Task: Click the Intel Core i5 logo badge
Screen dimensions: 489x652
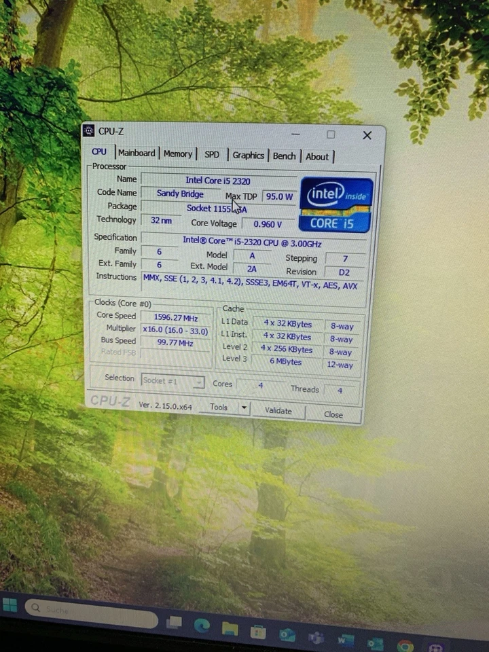Action: pyautogui.click(x=336, y=204)
